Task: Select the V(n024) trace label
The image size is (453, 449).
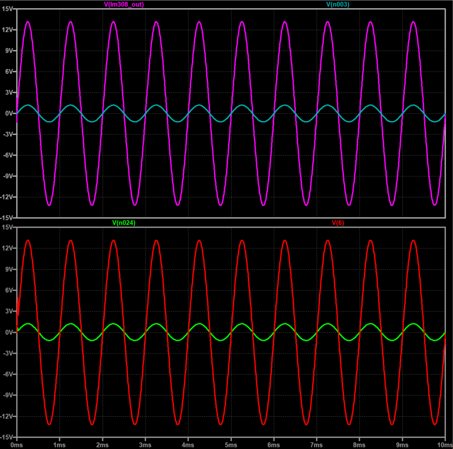Action: (124, 223)
